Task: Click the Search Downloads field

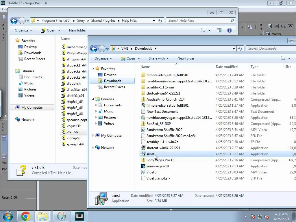Action: point(271,49)
